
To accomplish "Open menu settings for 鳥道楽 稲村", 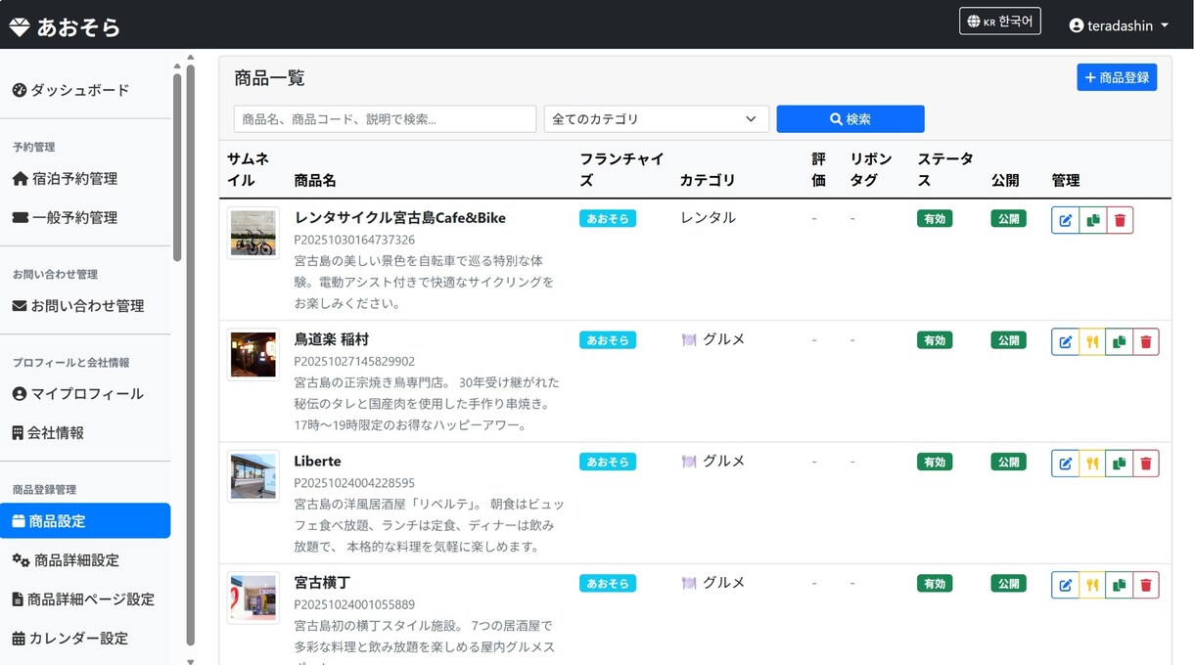I will tap(1092, 341).
